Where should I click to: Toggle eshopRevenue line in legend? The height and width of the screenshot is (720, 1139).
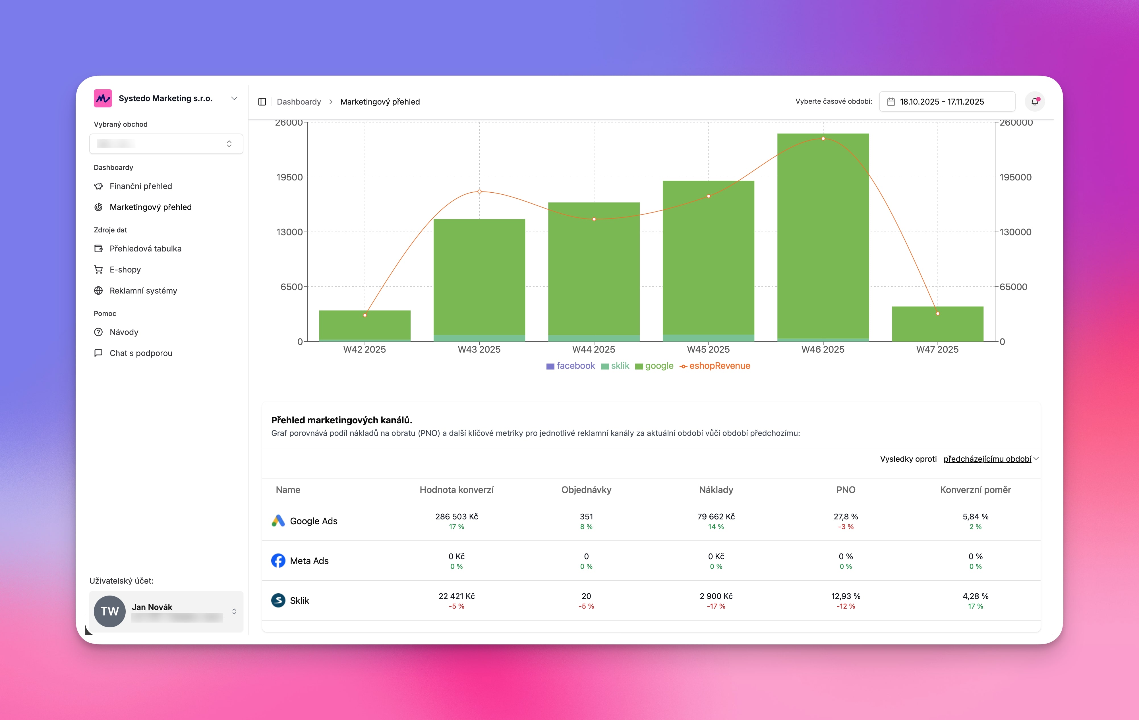pos(719,366)
